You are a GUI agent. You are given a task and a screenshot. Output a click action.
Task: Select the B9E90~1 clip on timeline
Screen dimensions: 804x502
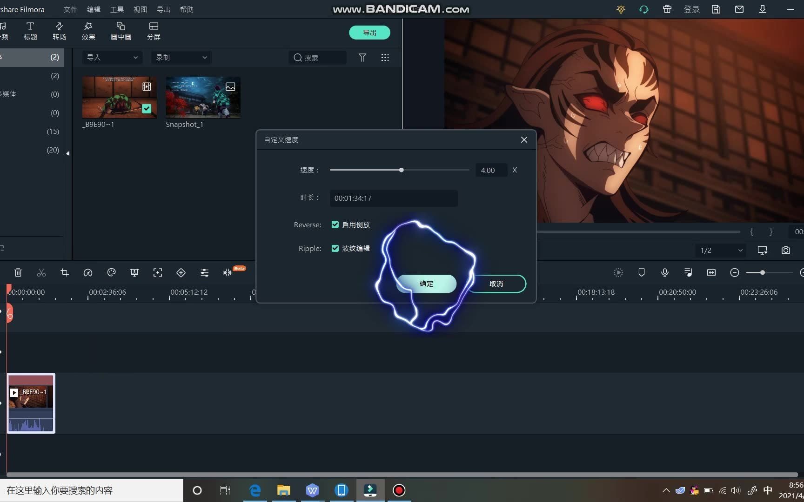31,403
